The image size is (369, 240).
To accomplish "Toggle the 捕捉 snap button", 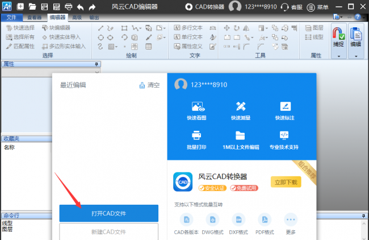I will pyautogui.click(x=339, y=37).
